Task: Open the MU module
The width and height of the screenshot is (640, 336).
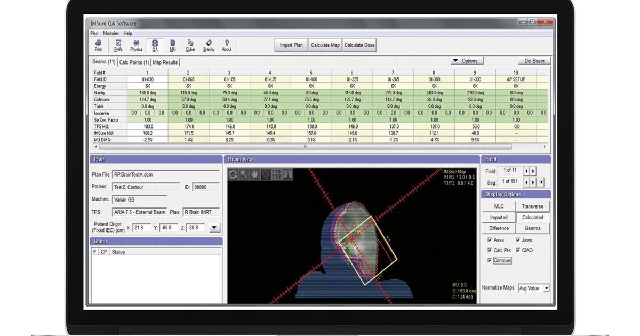Action: pos(172,44)
